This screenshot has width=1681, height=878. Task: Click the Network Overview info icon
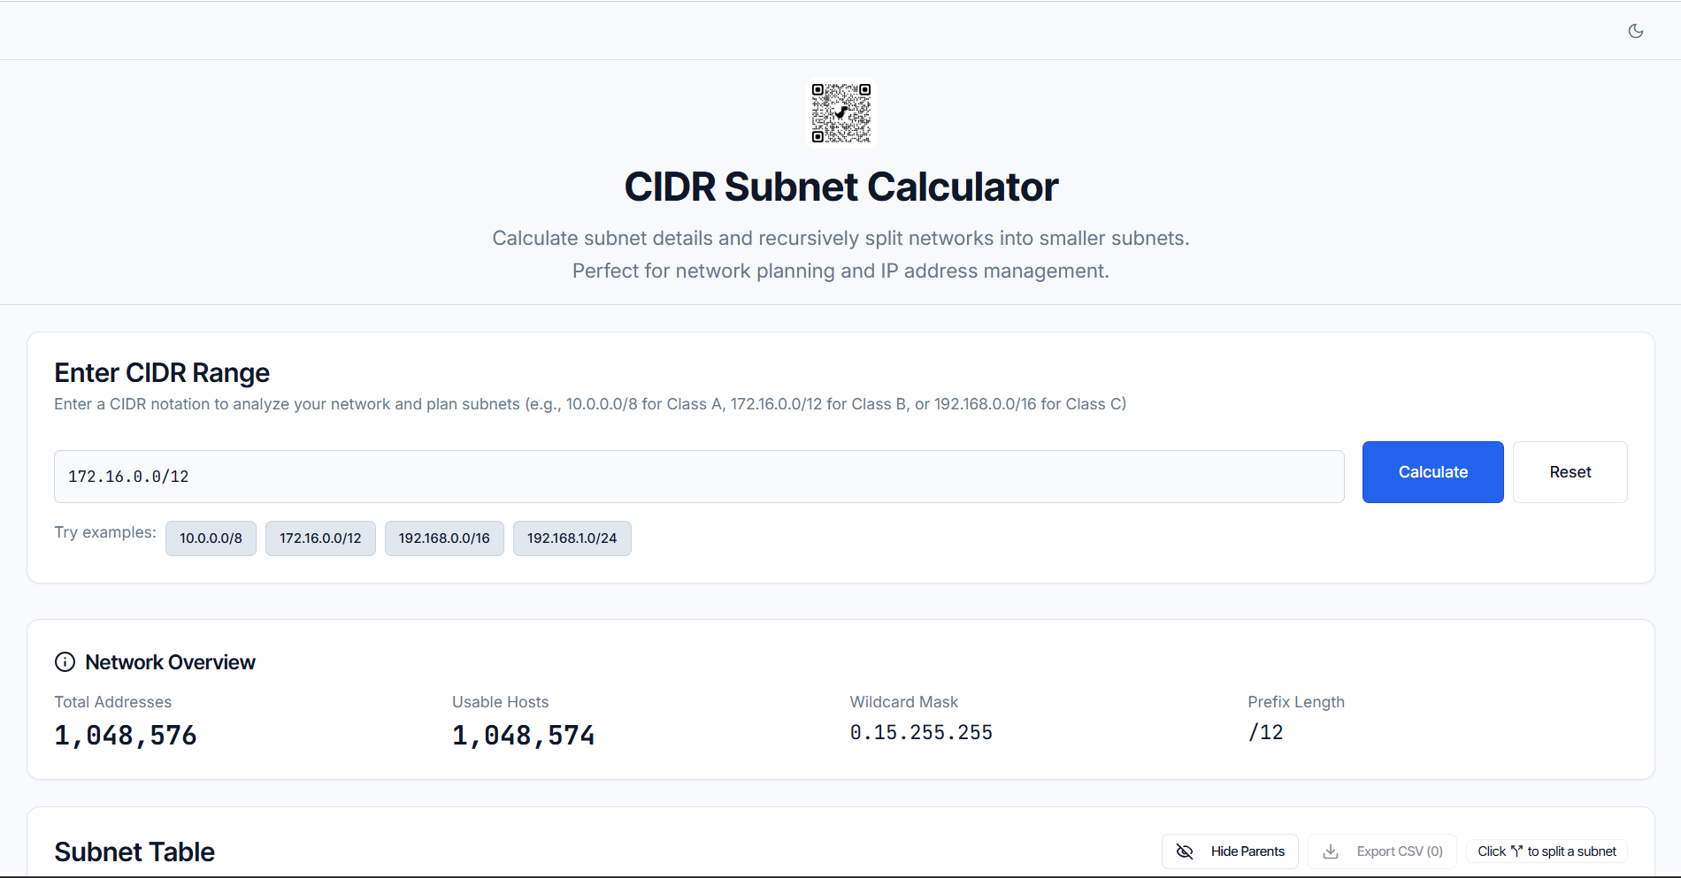pyautogui.click(x=65, y=662)
